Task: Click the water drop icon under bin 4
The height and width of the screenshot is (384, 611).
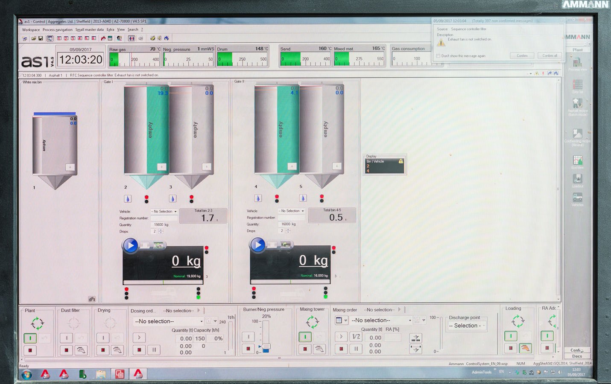Action: click(x=258, y=198)
